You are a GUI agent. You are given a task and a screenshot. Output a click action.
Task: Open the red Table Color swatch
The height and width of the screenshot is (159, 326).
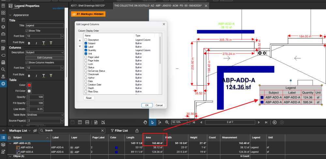point(29,85)
